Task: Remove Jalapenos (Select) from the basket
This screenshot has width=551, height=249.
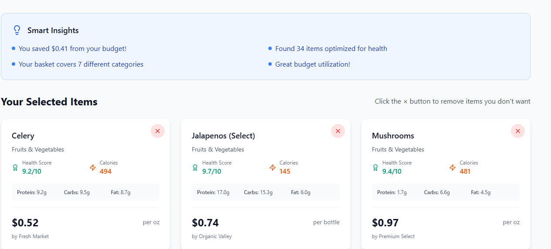Action: coord(338,131)
